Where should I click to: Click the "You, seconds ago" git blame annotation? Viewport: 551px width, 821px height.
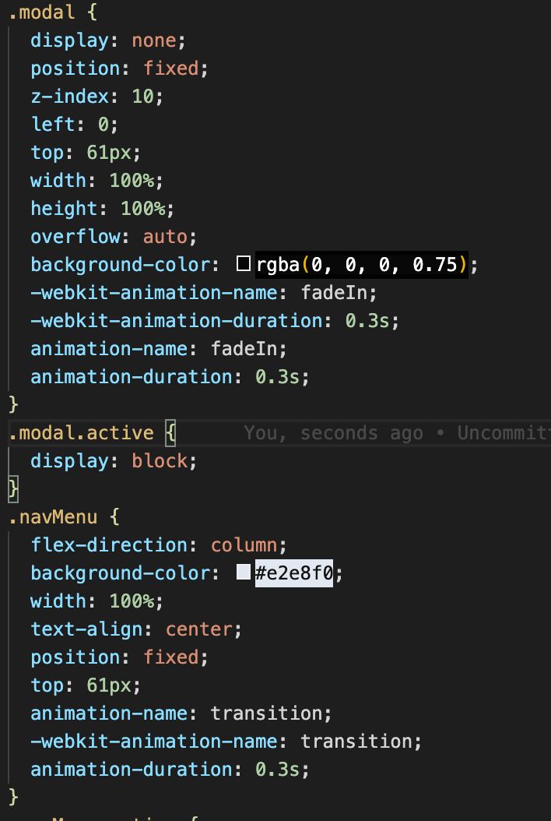coord(333,433)
